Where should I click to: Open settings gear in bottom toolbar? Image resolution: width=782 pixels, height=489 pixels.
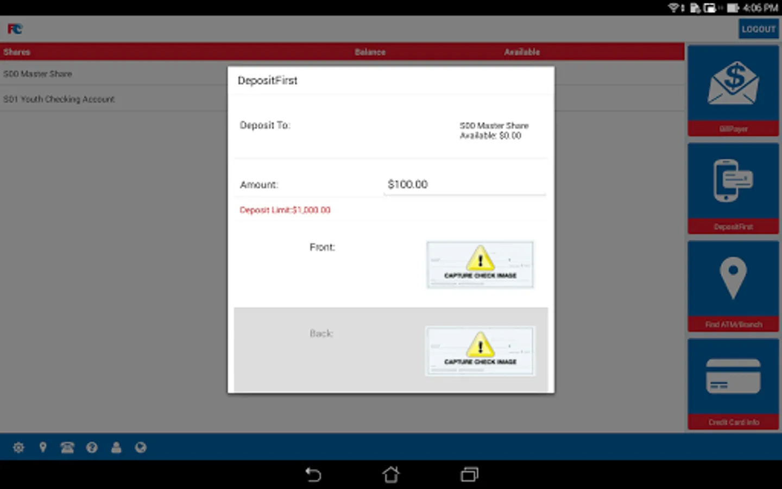click(18, 447)
